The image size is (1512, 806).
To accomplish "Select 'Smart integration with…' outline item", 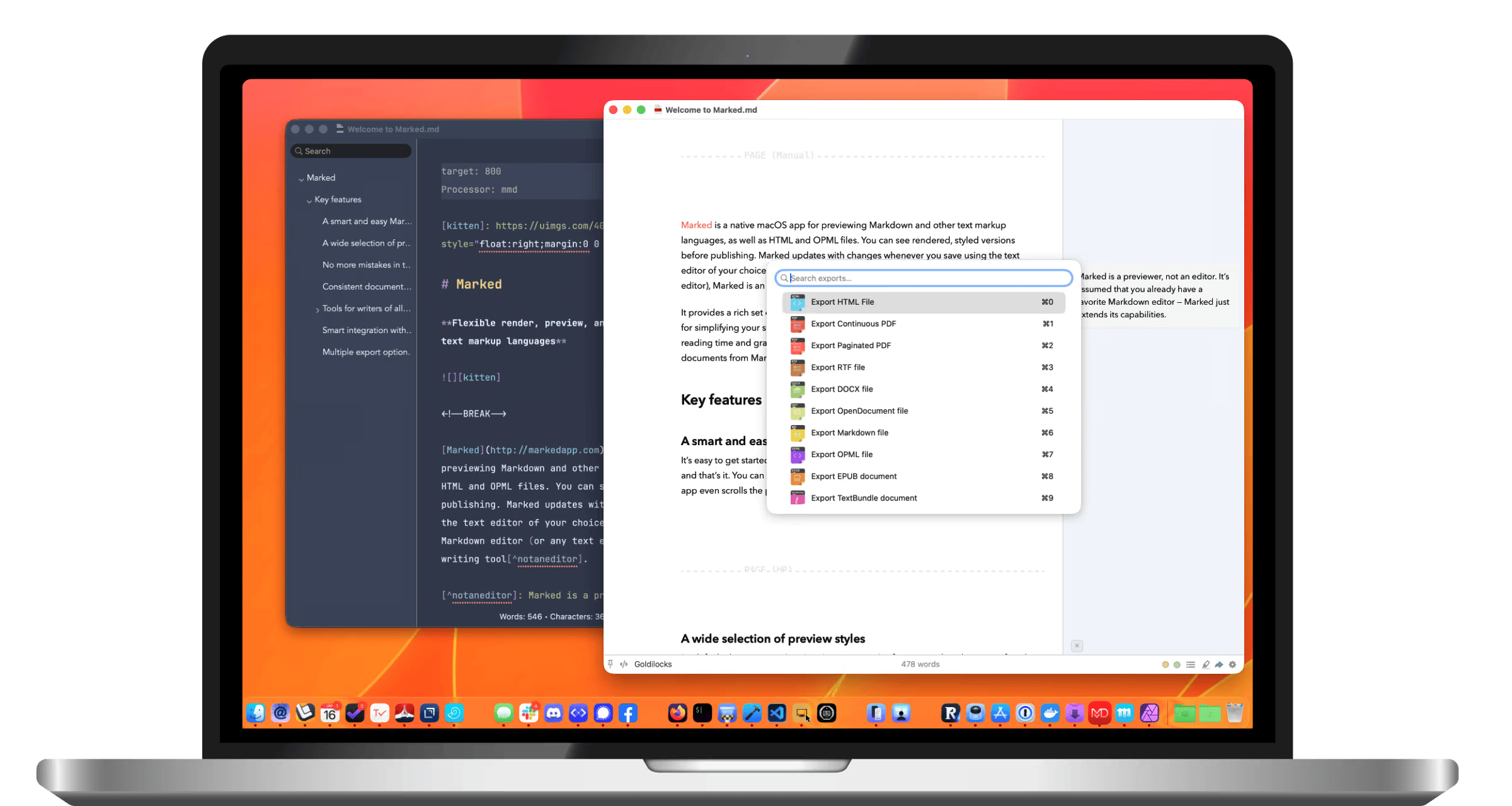I will click(367, 331).
